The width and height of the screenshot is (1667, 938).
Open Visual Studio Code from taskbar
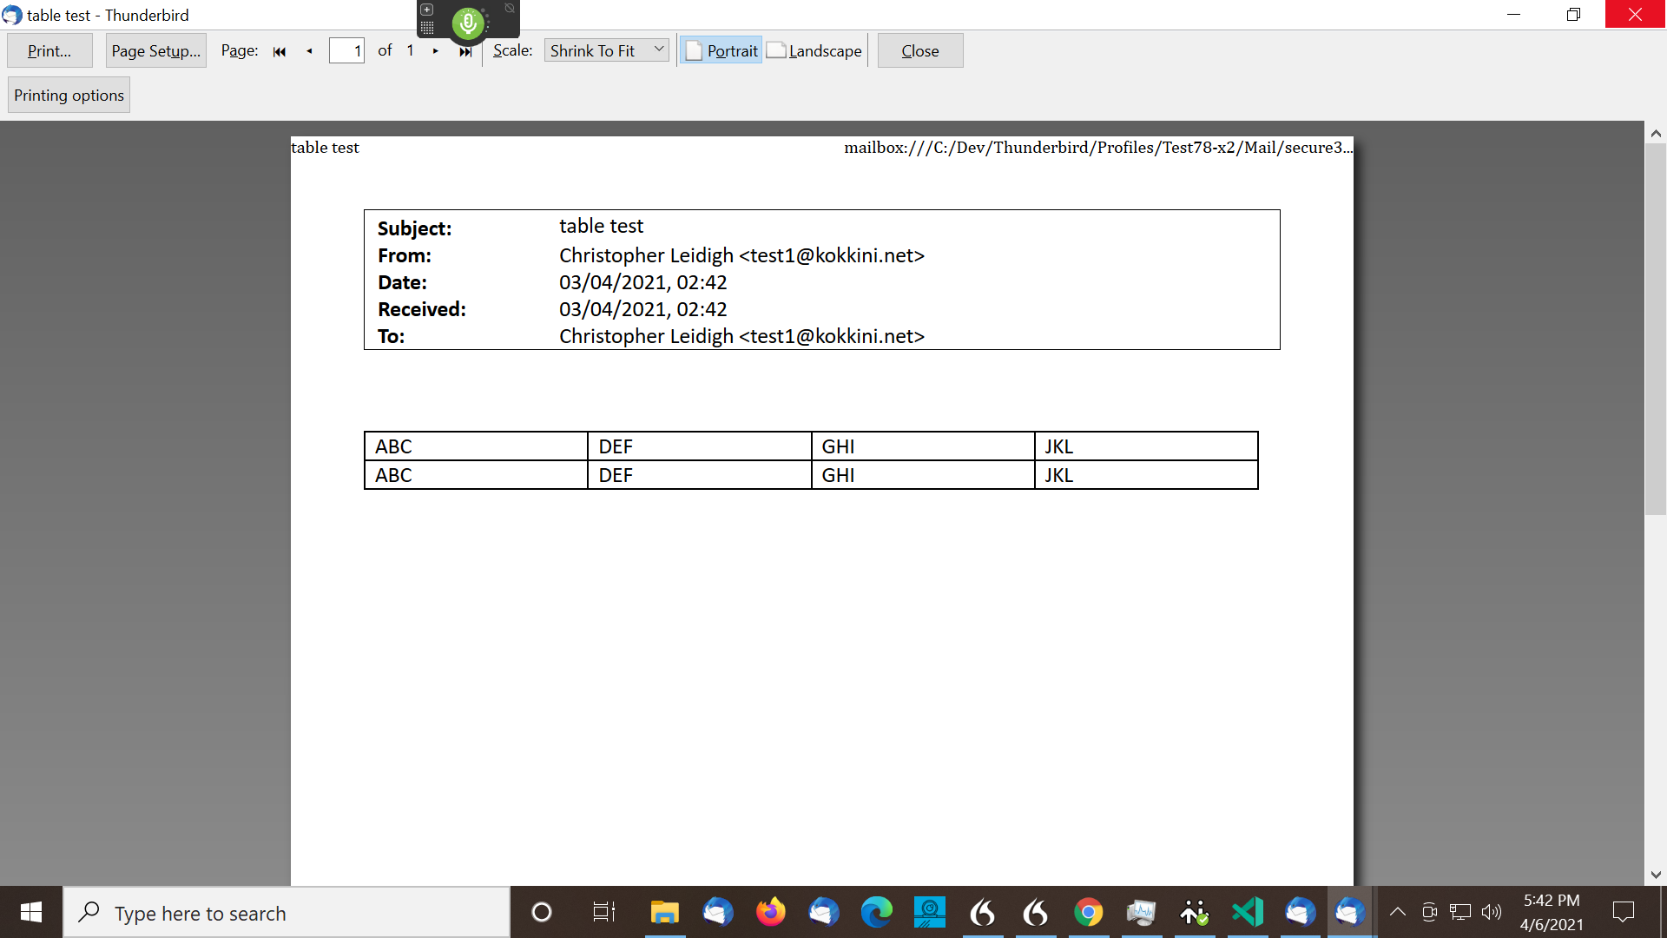[x=1247, y=912]
